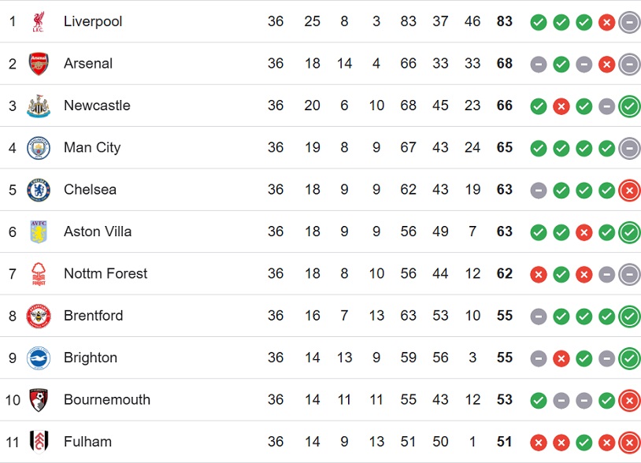Open the Brentford team name link
The image size is (641, 463).
tap(93, 316)
